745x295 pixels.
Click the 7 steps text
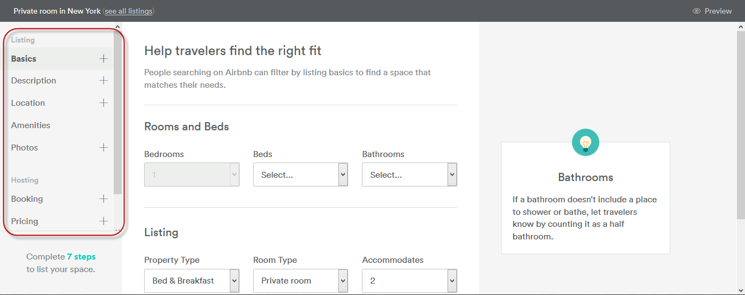81,257
